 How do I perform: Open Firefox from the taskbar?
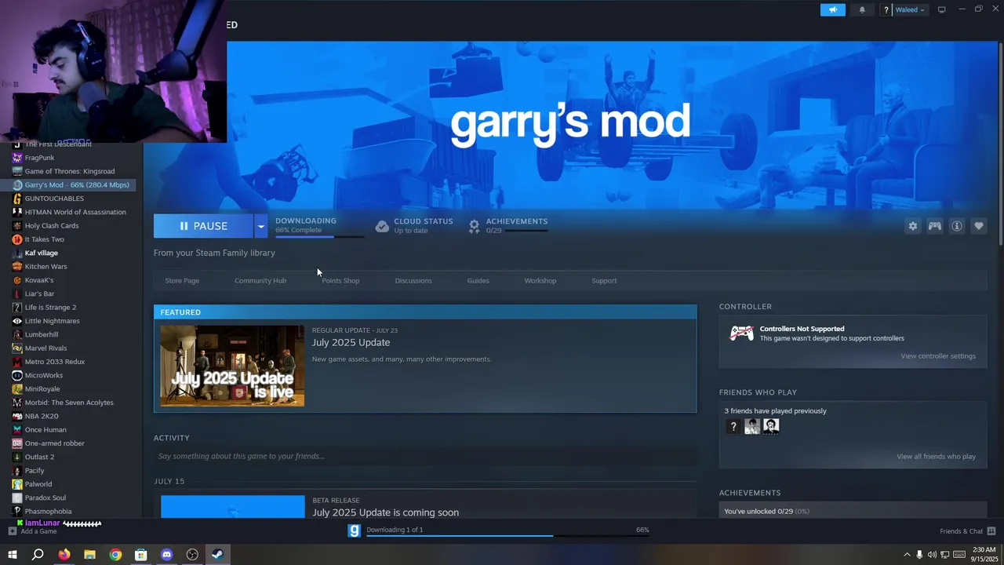pyautogui.click(x=64, y=555)
